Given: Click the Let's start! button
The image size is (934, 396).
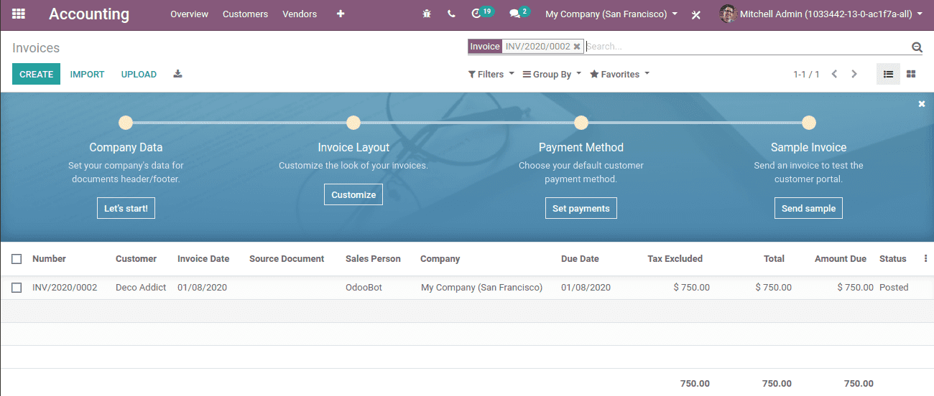Looking at the screenshot, I should 126,208.
